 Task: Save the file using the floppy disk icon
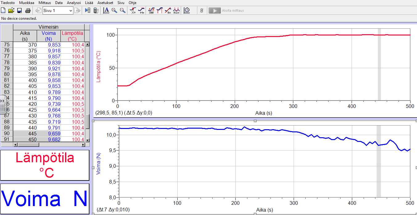pos(19,10)
